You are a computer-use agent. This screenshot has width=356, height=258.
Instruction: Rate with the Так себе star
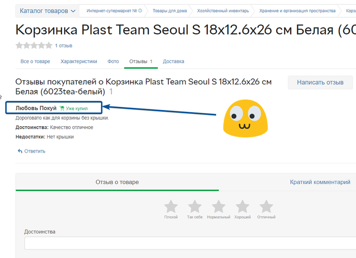click(x=195, y=207)
